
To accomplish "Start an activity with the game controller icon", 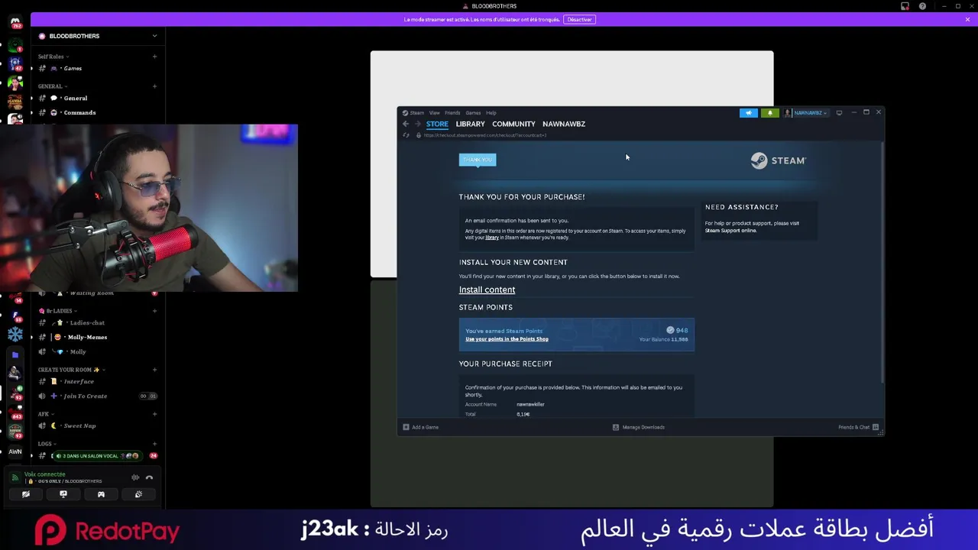I will click(101, 494).
